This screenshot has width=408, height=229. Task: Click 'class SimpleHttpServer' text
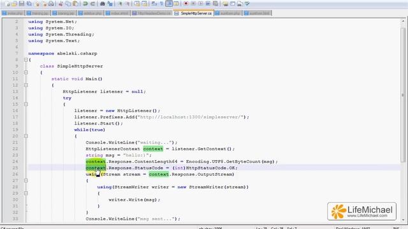[x=71, y=66]
